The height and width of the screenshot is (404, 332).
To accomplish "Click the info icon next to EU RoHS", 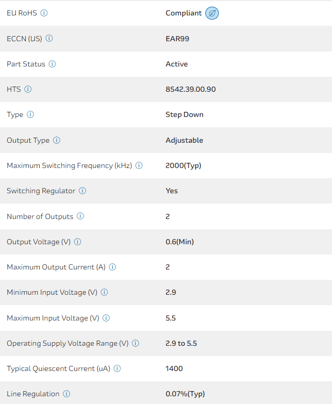I will (x=44, y=13).
